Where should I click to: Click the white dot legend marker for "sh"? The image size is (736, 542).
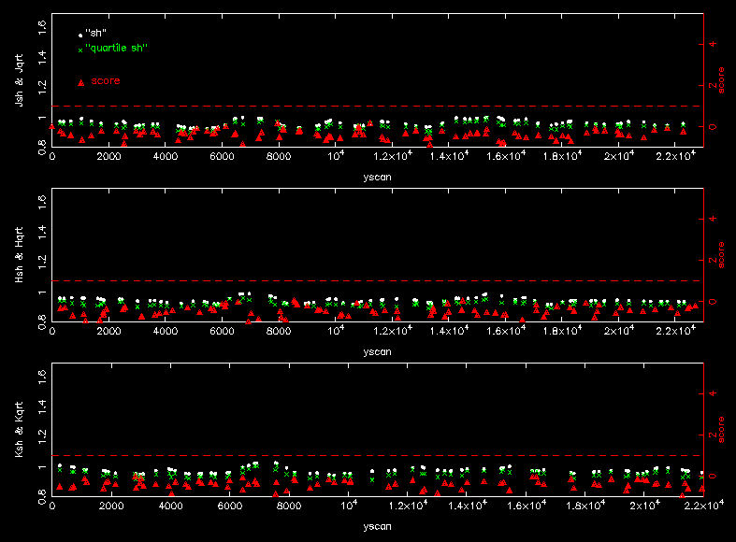80,34
